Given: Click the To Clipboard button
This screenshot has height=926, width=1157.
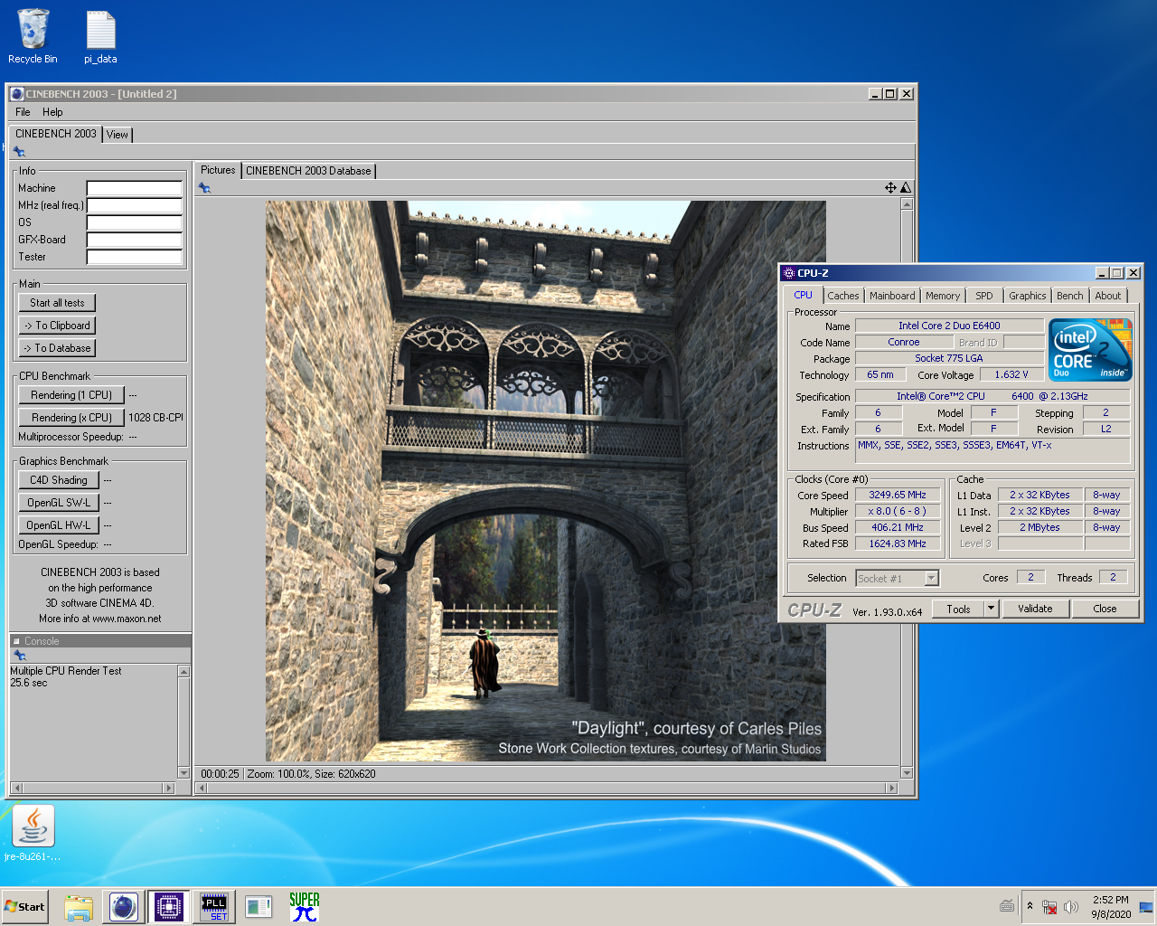Looking at the screenshot, I should (x=57, y=326).
